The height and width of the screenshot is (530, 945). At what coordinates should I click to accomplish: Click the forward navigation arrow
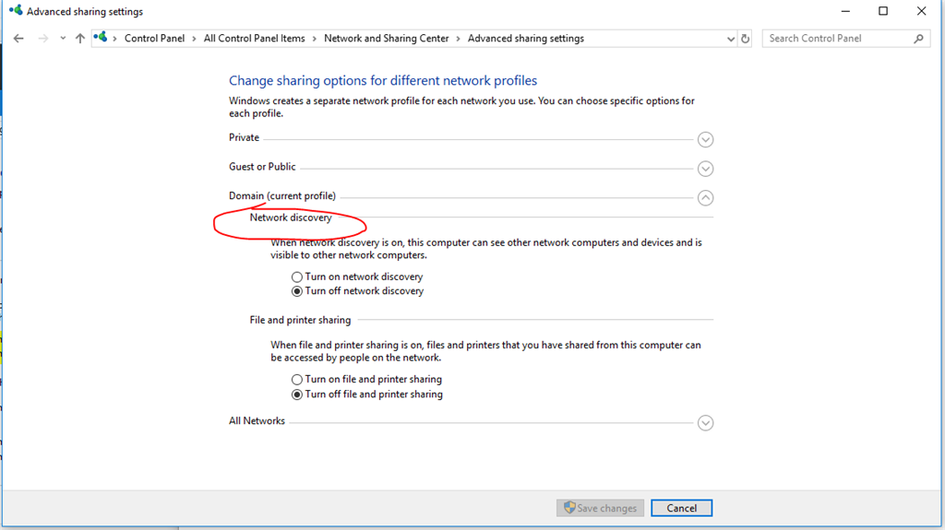[x=42, y=39]
